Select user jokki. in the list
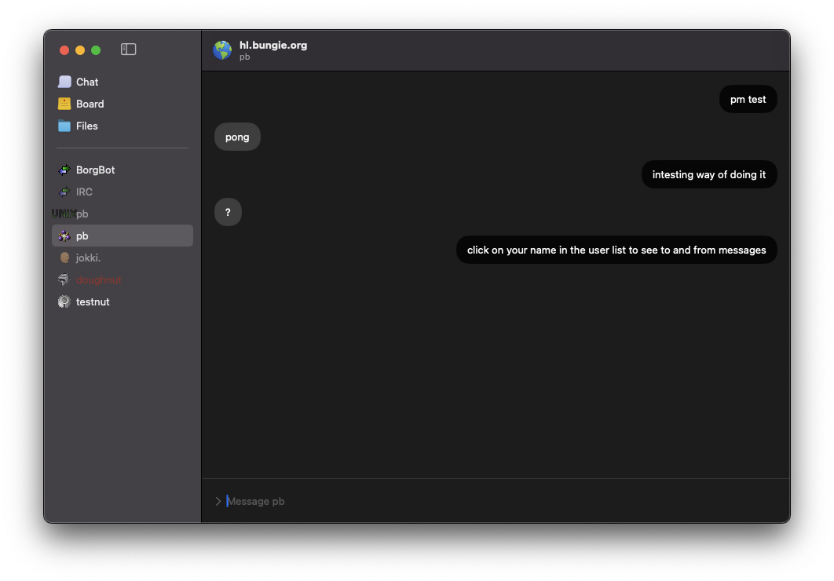 (123, 258)
